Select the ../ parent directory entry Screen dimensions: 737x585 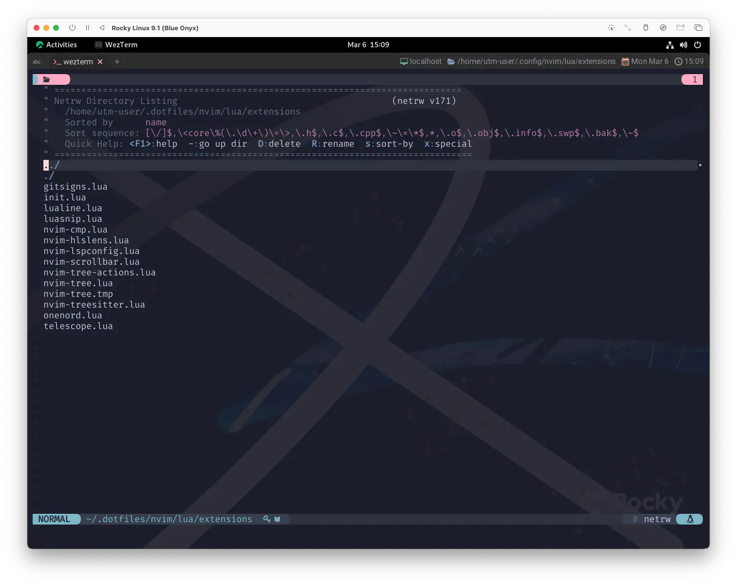pyautogui.click(x=51, y=165)
